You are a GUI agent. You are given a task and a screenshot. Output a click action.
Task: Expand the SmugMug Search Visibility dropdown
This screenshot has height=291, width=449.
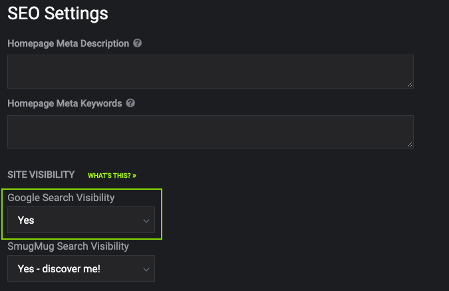[x=81, y=268]
